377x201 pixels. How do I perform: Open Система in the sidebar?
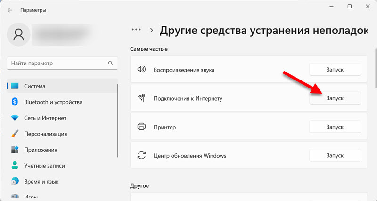coord(62,86)
